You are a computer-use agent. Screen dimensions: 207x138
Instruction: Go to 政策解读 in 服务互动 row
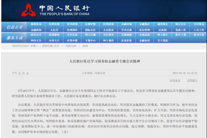pyautogui.click(x=54, y=35)
